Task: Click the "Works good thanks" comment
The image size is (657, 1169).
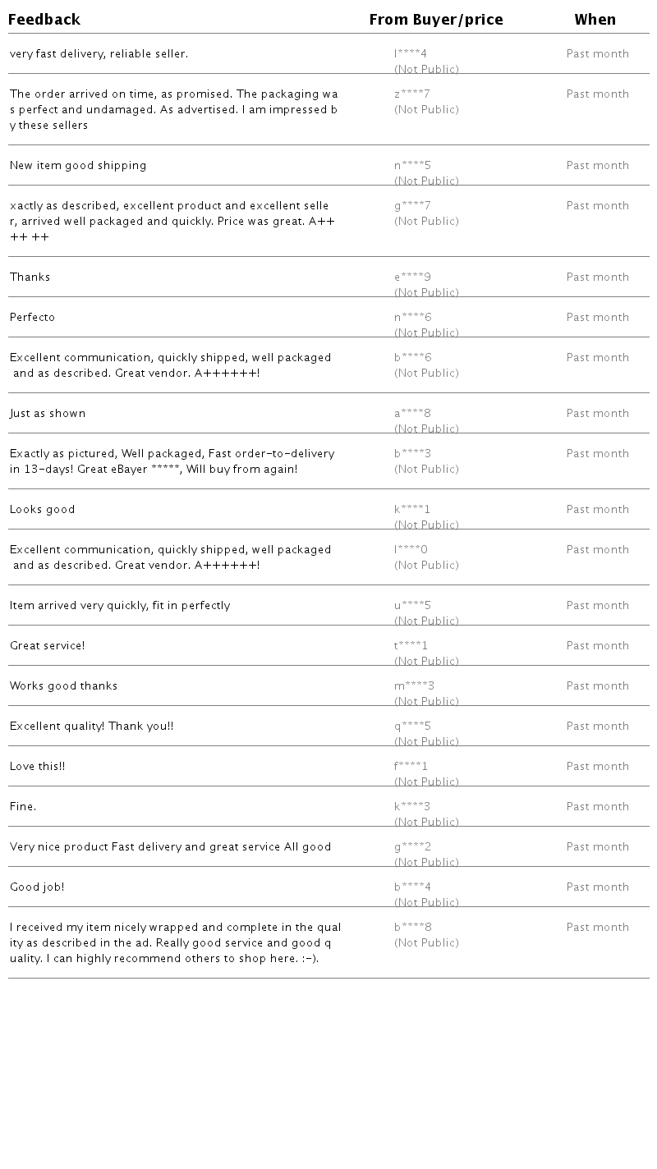Action: tap(64, 686)
